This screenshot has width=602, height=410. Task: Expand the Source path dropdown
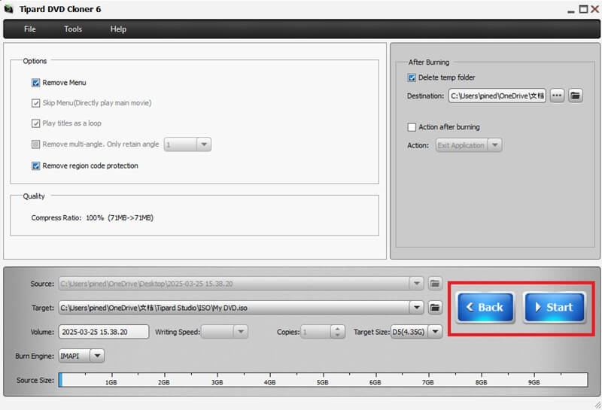pyautogui.click(x=417, y=284)
